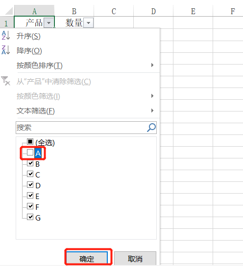Screen dimensions: 243x266
Task: Open the 数量 filter dropdown arrow
Action: click(x=88, y=22)
